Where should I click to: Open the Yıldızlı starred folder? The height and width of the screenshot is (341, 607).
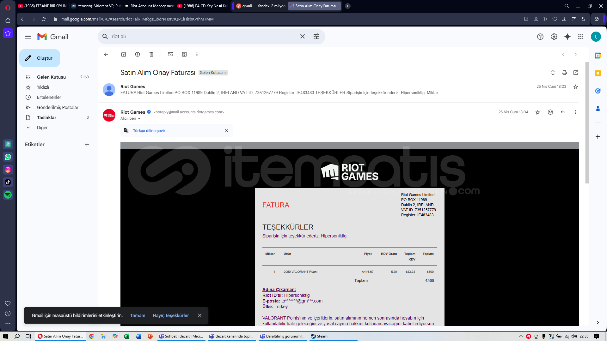(x=43, y=87)
